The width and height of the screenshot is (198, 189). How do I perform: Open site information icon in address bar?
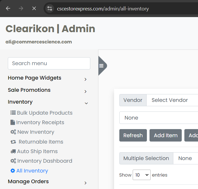point(50,8)
